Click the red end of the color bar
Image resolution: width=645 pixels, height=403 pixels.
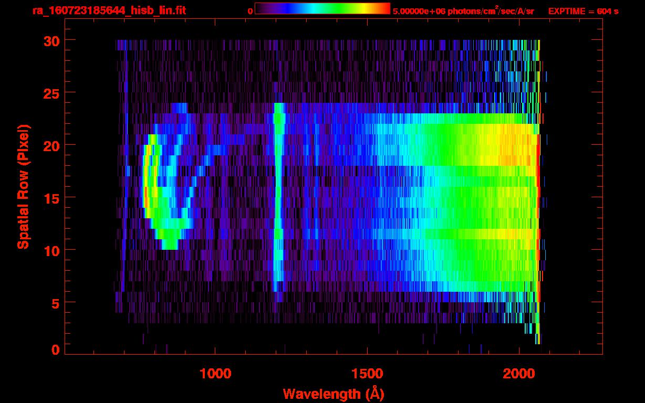coord(385,8)
